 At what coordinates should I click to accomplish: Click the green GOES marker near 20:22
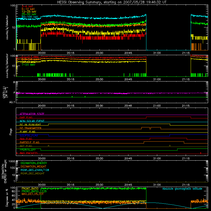click(85, 97)
